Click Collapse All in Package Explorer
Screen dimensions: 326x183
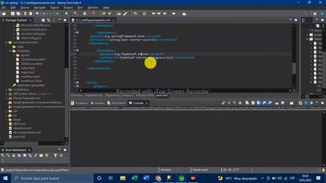(x=43, y=20)
